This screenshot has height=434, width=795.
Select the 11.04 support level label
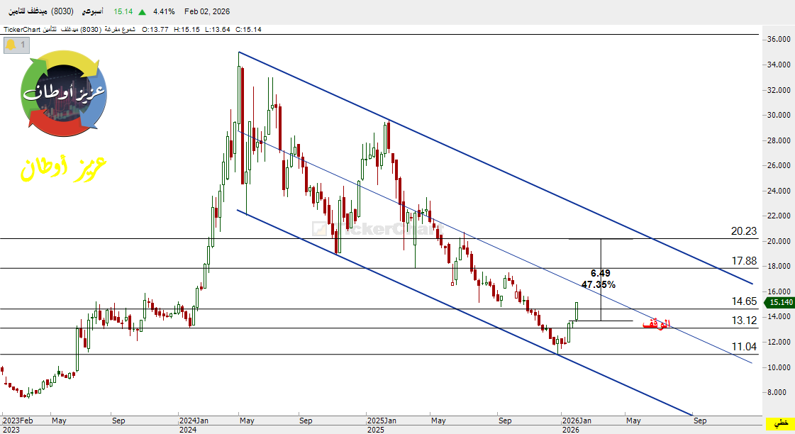(x=744, y=347)
